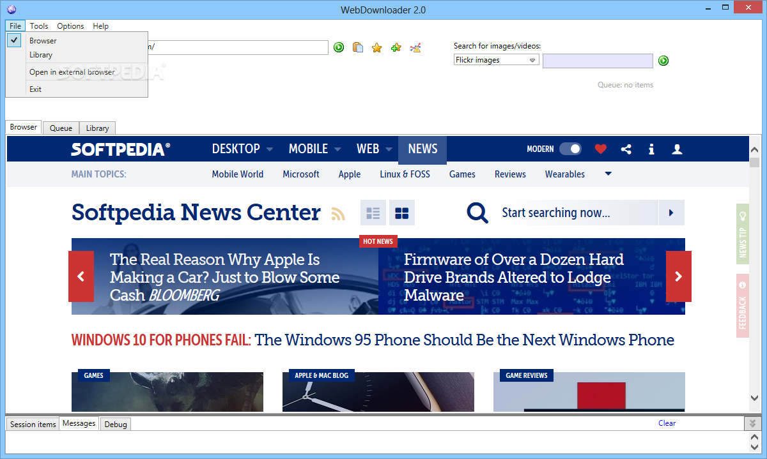767x459 pixels.
Task: Click the magnifying glass search icon
Action: pos(477,213)
